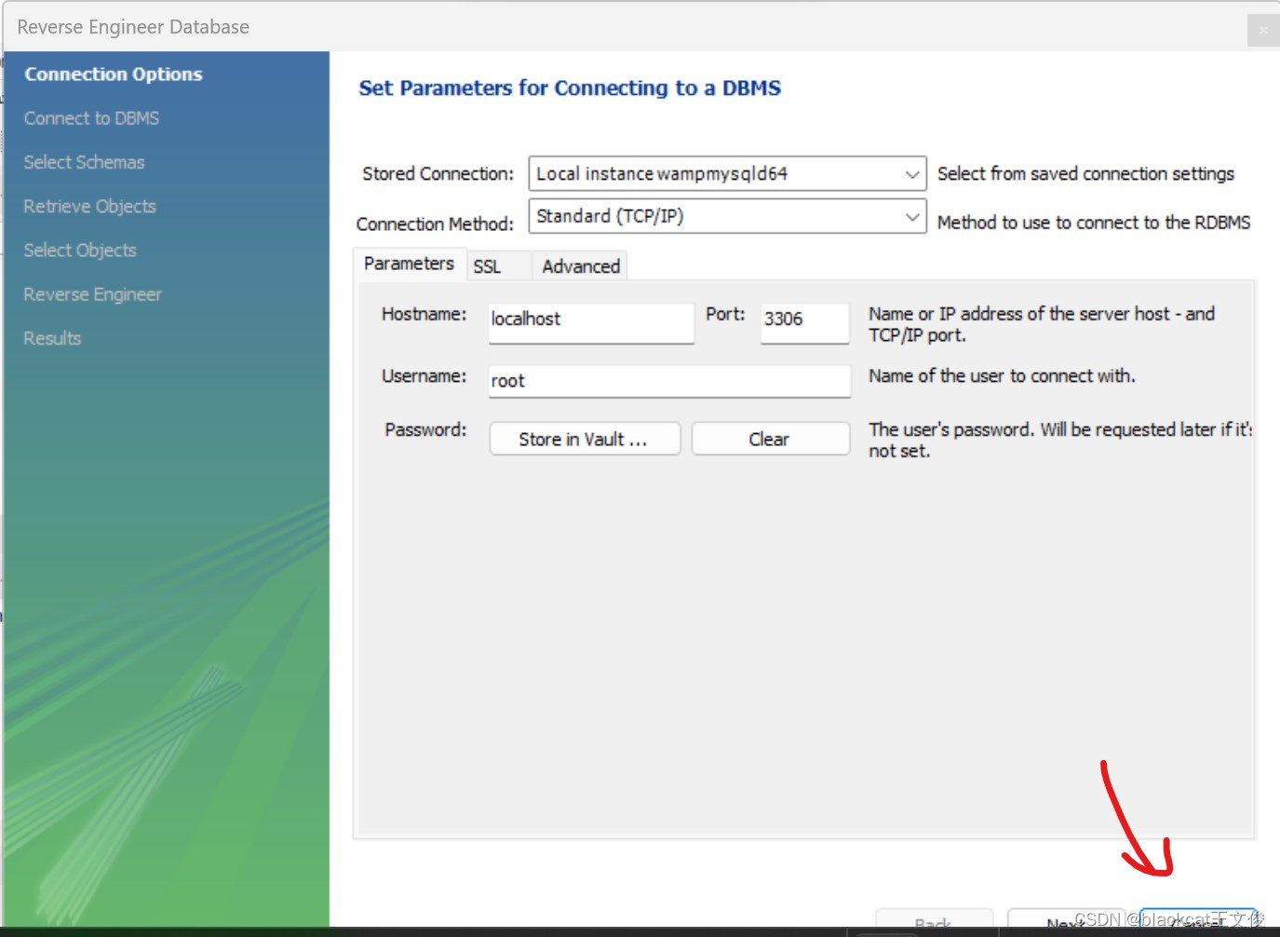
Task: Open the Stored Connection dropdown
Action: pos(727,173)
